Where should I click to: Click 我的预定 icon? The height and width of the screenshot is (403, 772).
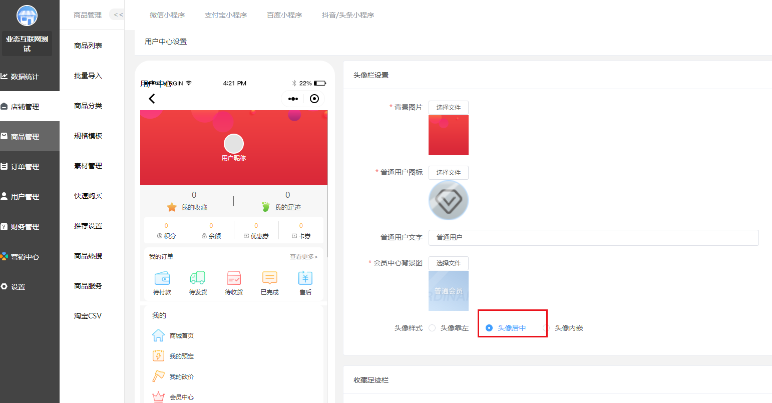pyautogui.click(x=158, y=356)
